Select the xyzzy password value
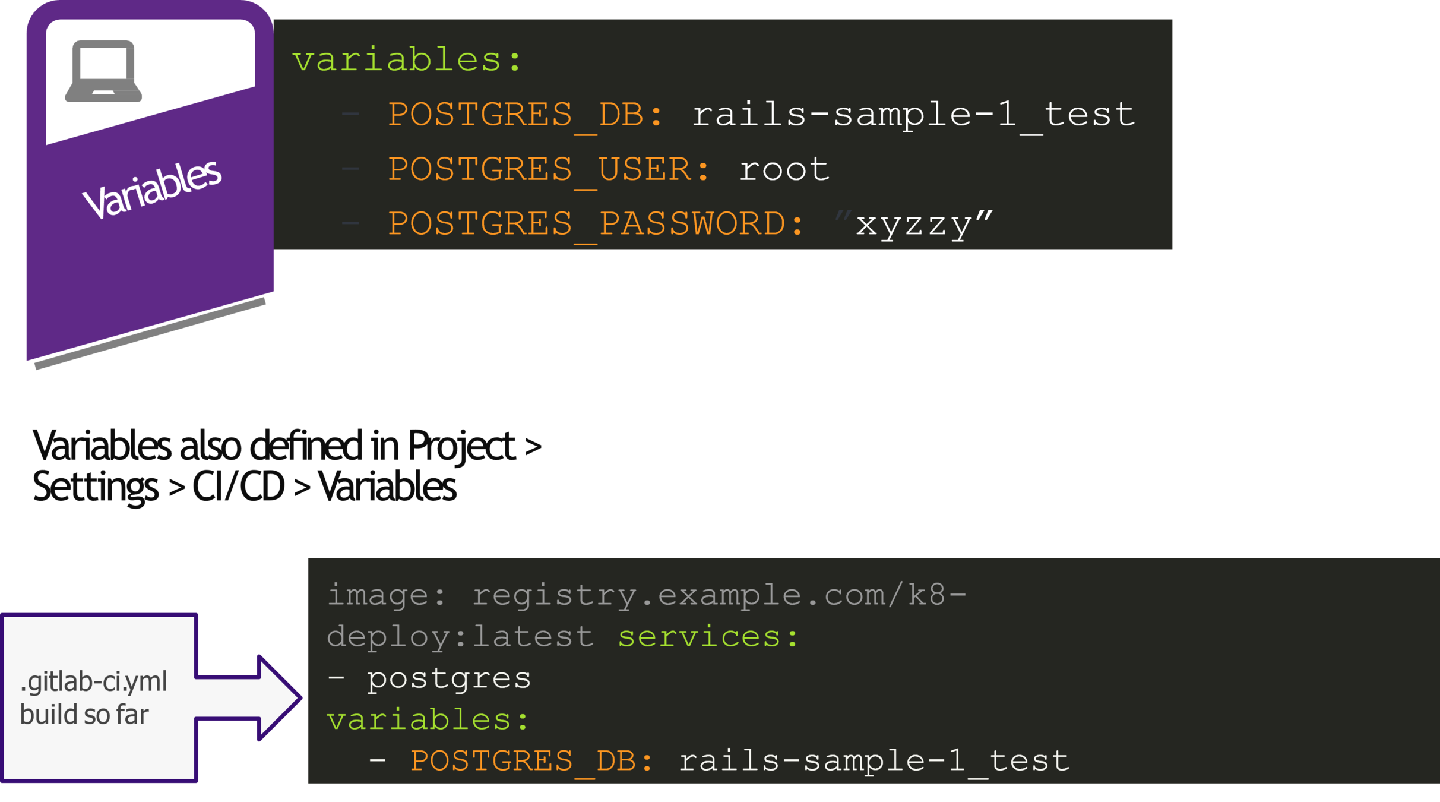The height and width of the screenshot is (802, 1440). click(914, 225)
